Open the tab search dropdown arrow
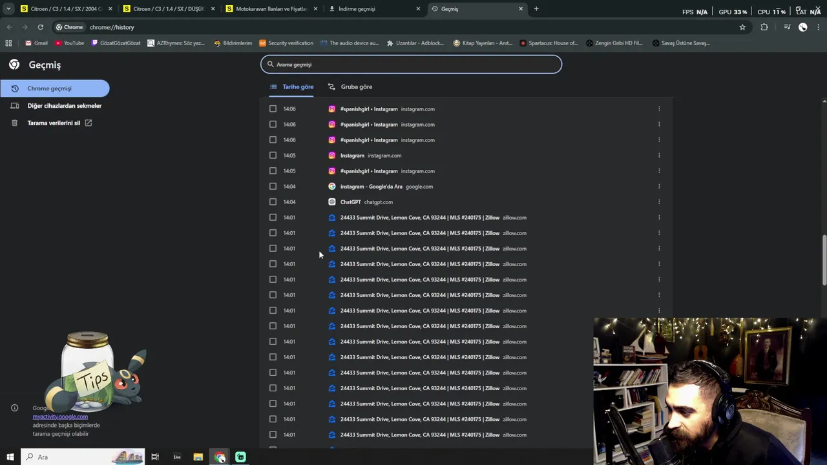Viewport: 827px width, 465px height. (x=8, y=9)
